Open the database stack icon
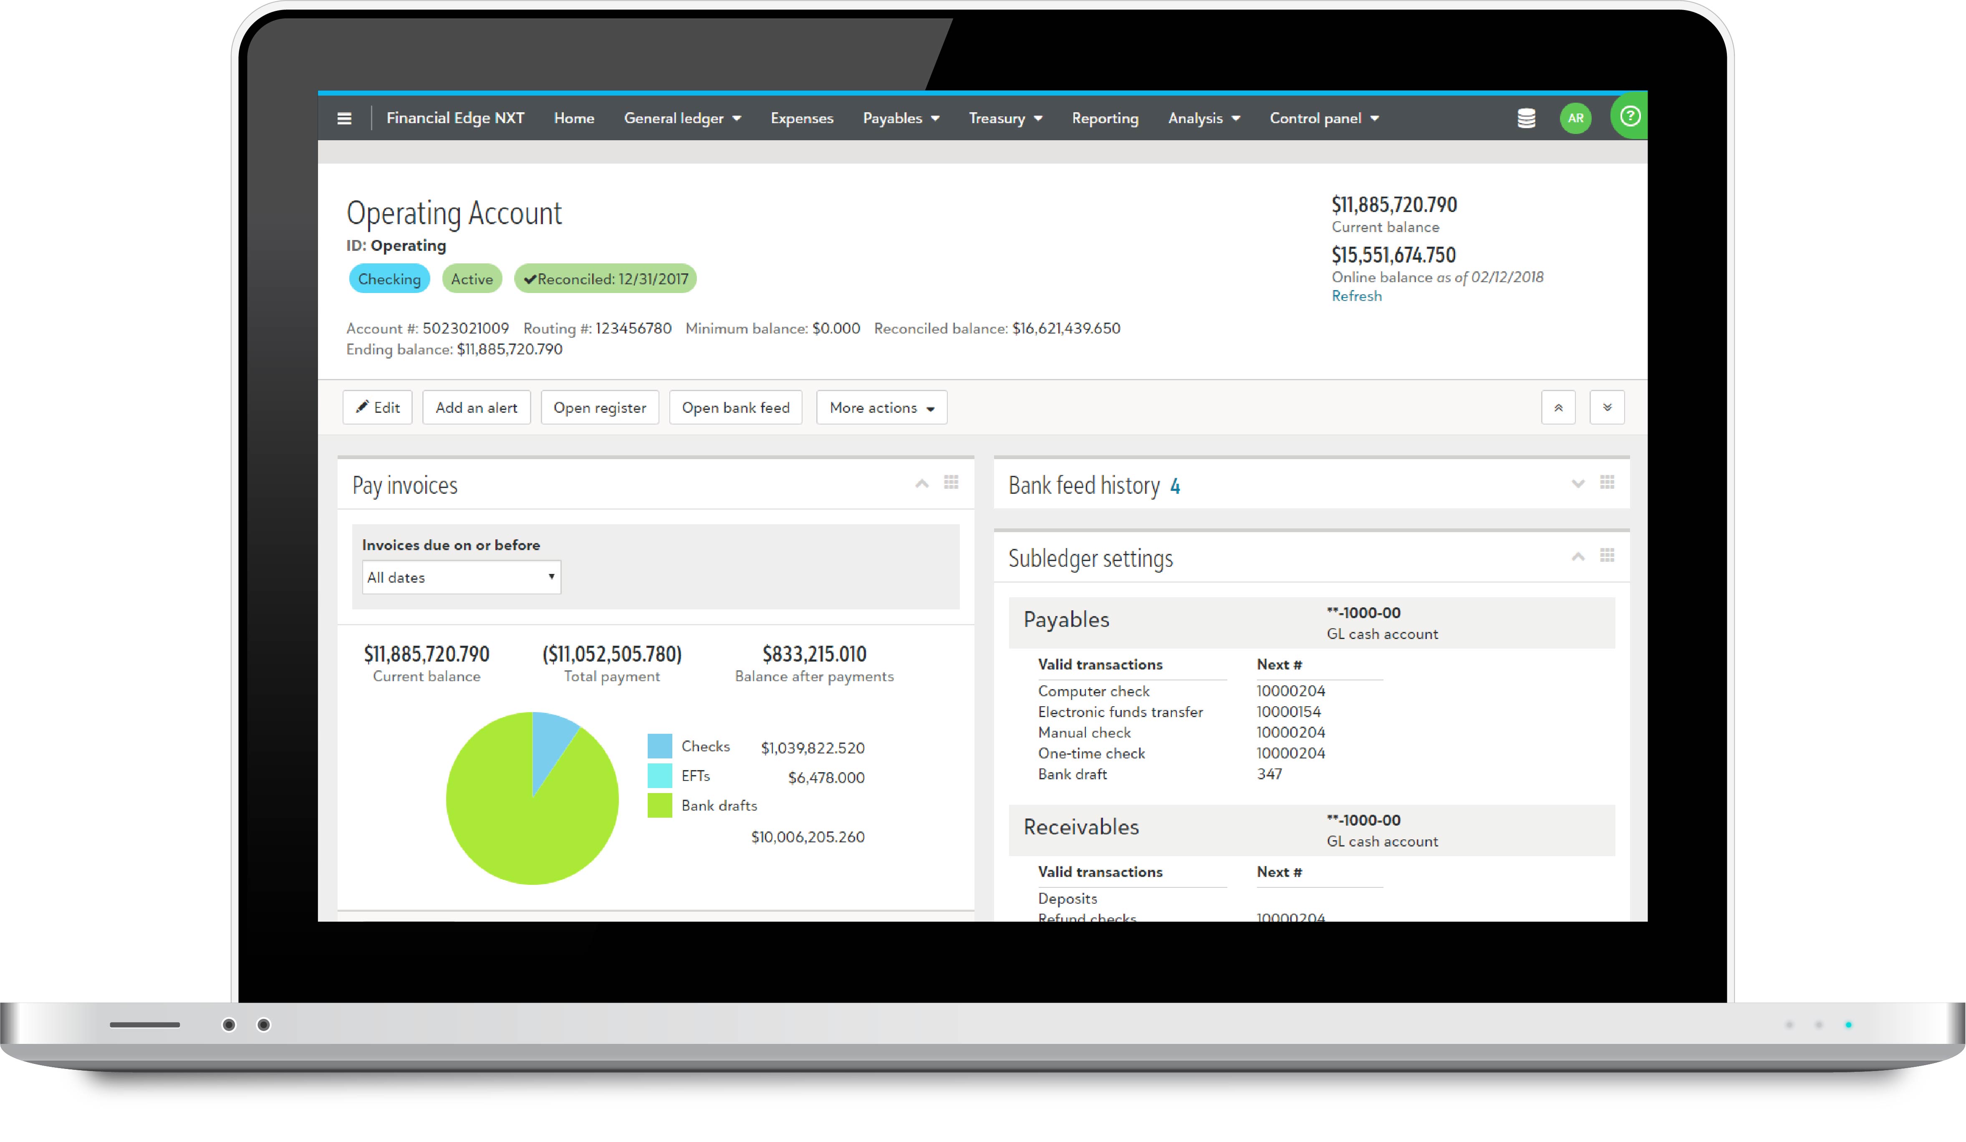The image size is (1966, 1142). pos(1526,119)
